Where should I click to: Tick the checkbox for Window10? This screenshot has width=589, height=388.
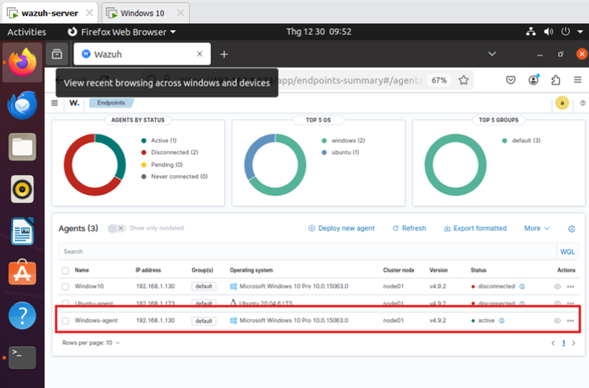point(66,287)
